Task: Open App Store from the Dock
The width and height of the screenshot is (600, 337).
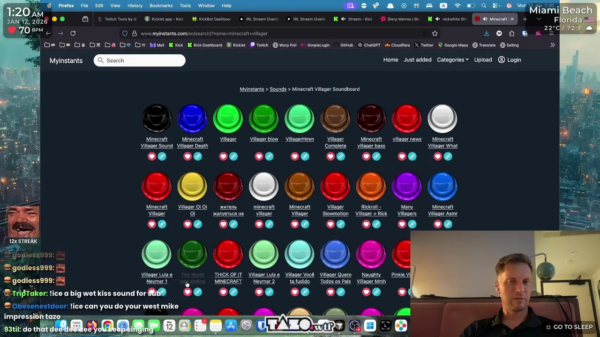Action: click(x=231, y=326)
